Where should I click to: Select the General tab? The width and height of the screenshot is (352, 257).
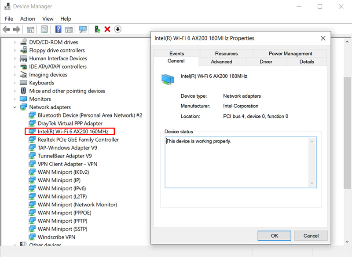[x=176, y=61]
